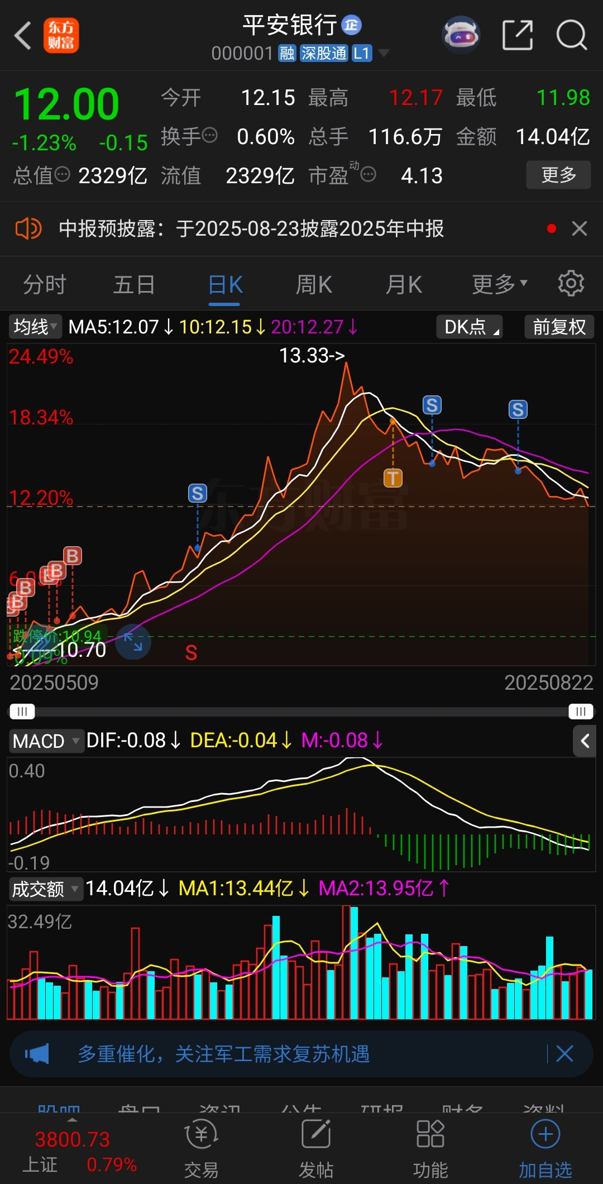Expand the 更多 period dropdown
The width and height of the screenshot is (603, 1184).
(x=499, y=285)
